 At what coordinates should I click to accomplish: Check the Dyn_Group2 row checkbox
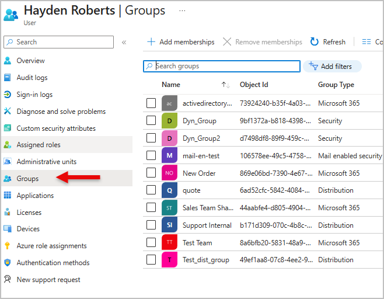pyautogui.click(x=151, y=138)
